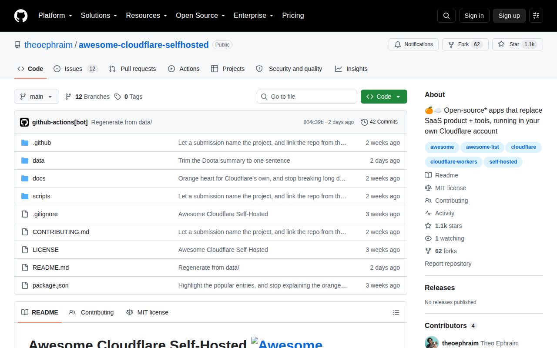Focus the Go to file field
This screenshot has height=348, width=557.
pos(307,97)
